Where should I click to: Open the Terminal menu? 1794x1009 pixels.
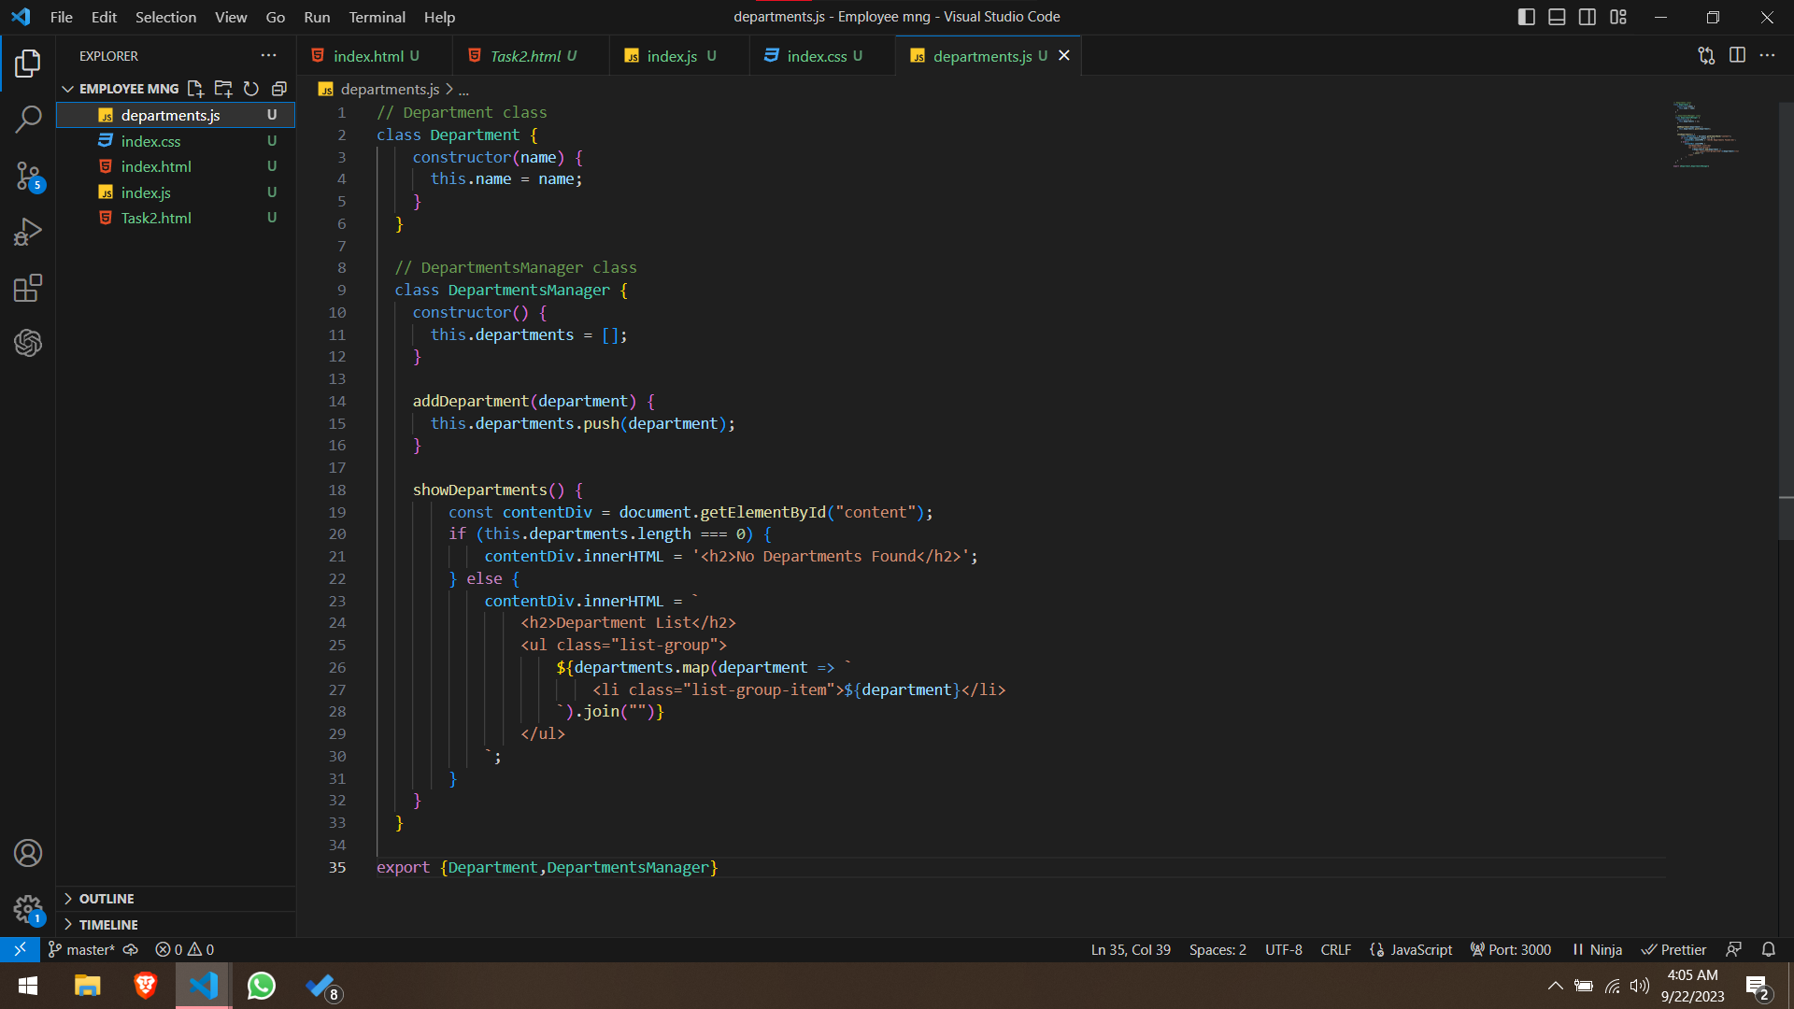pyautogui.click(x=377, y=17)
